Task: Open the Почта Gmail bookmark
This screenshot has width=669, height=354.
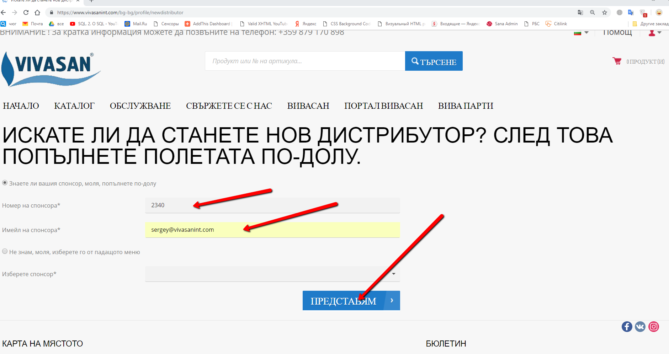Action: coord(33,24)
